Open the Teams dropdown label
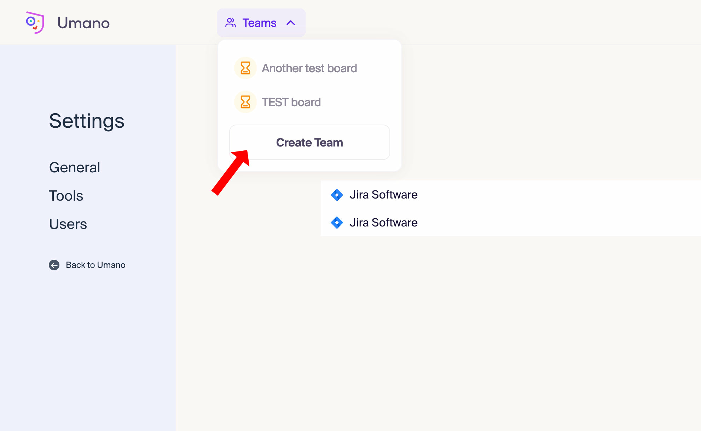 (x=259, y=23)
